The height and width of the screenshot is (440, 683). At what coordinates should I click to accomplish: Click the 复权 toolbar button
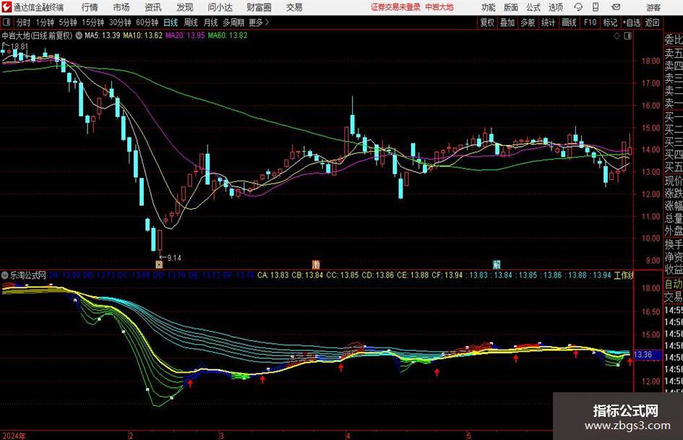click(487, 22)
